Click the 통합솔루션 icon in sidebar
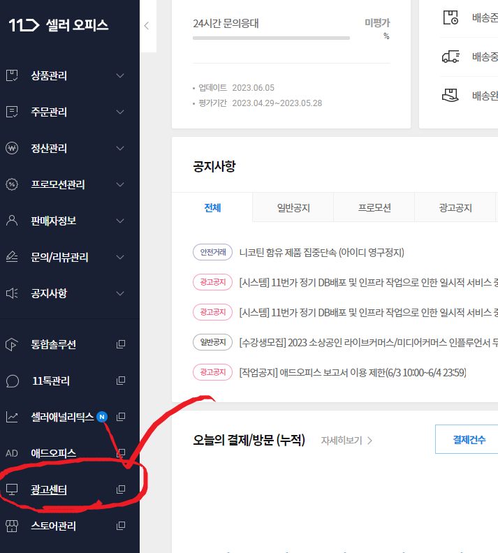 (12, 344)
